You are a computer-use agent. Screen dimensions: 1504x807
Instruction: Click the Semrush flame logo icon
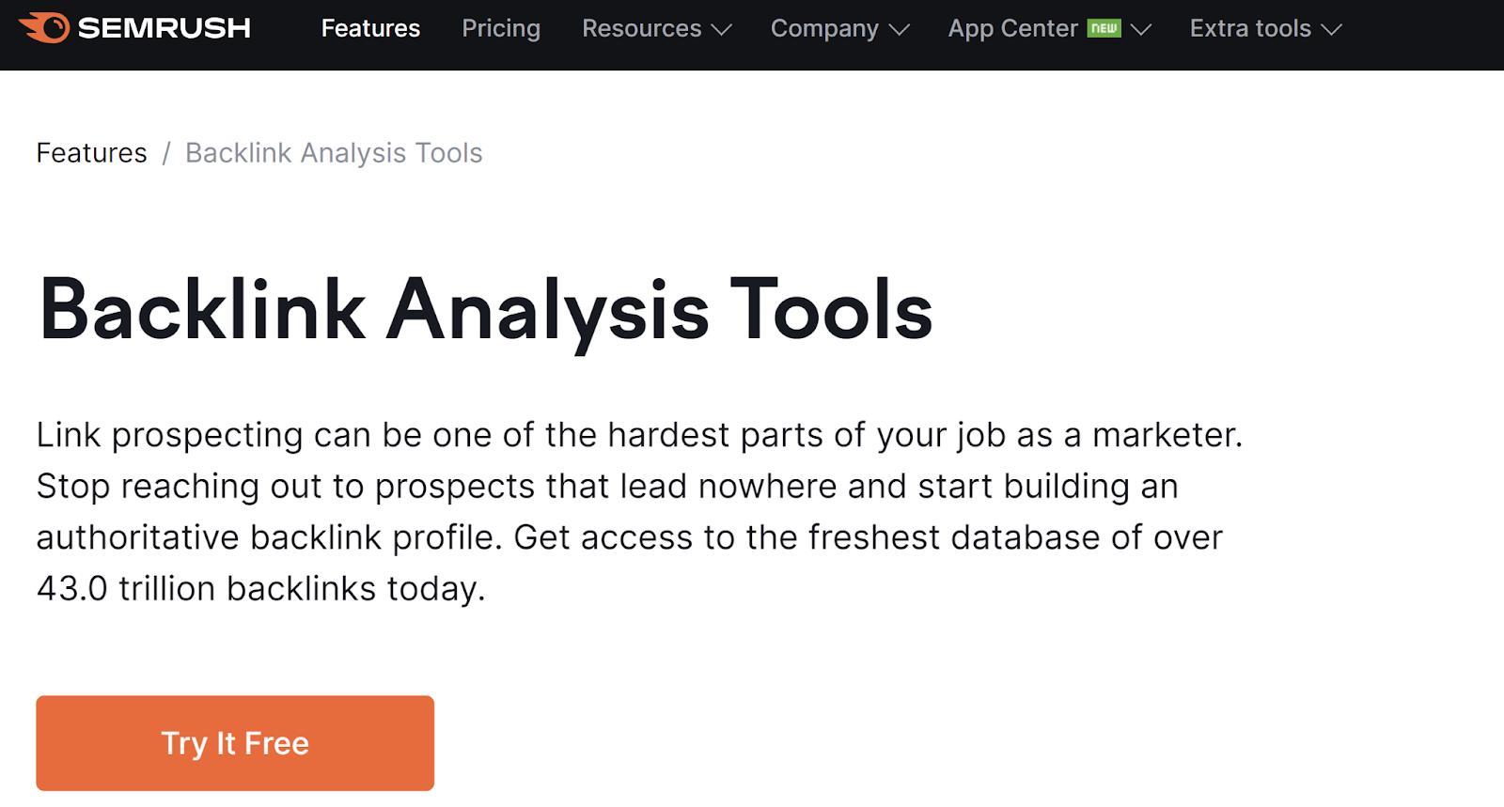point(44,27)
